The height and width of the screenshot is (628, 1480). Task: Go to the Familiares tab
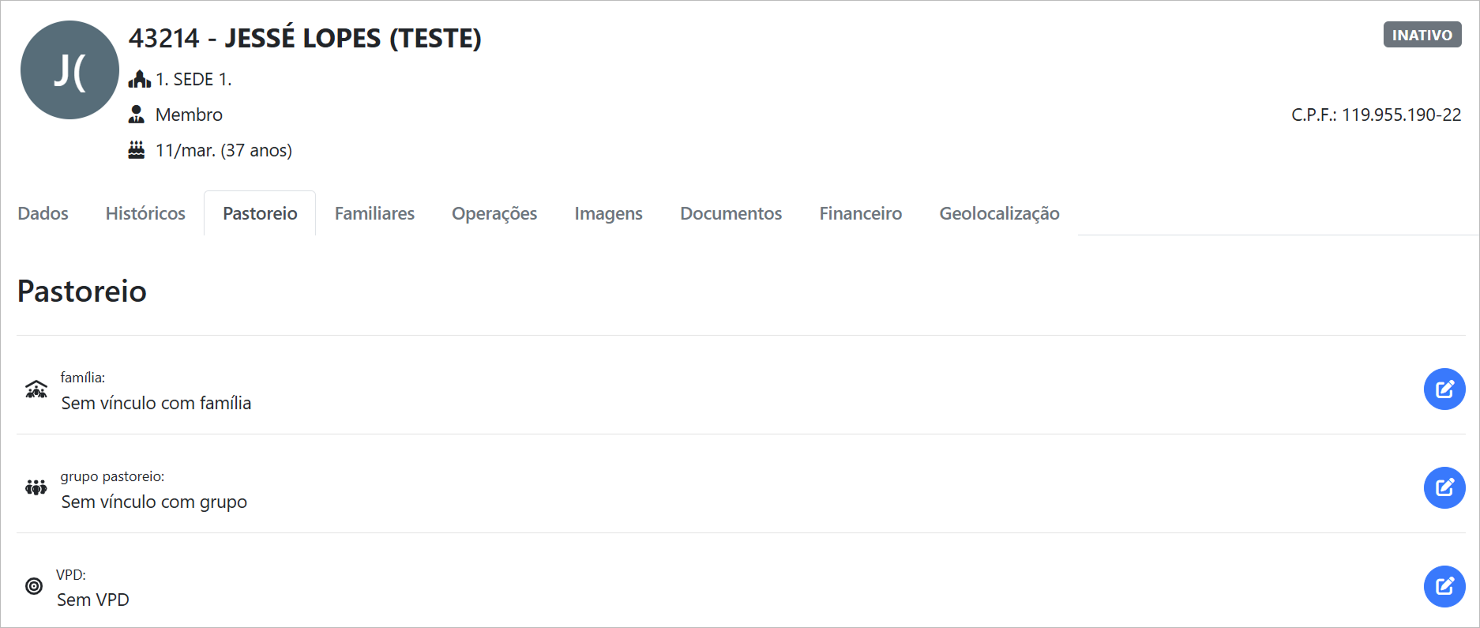374,213
